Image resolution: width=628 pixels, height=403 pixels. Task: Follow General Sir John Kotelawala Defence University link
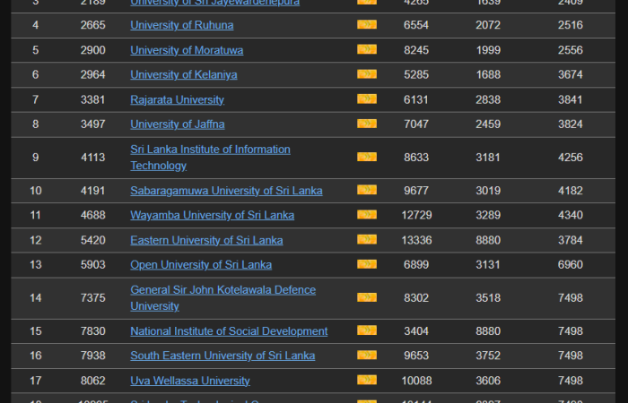coord(222,290)
